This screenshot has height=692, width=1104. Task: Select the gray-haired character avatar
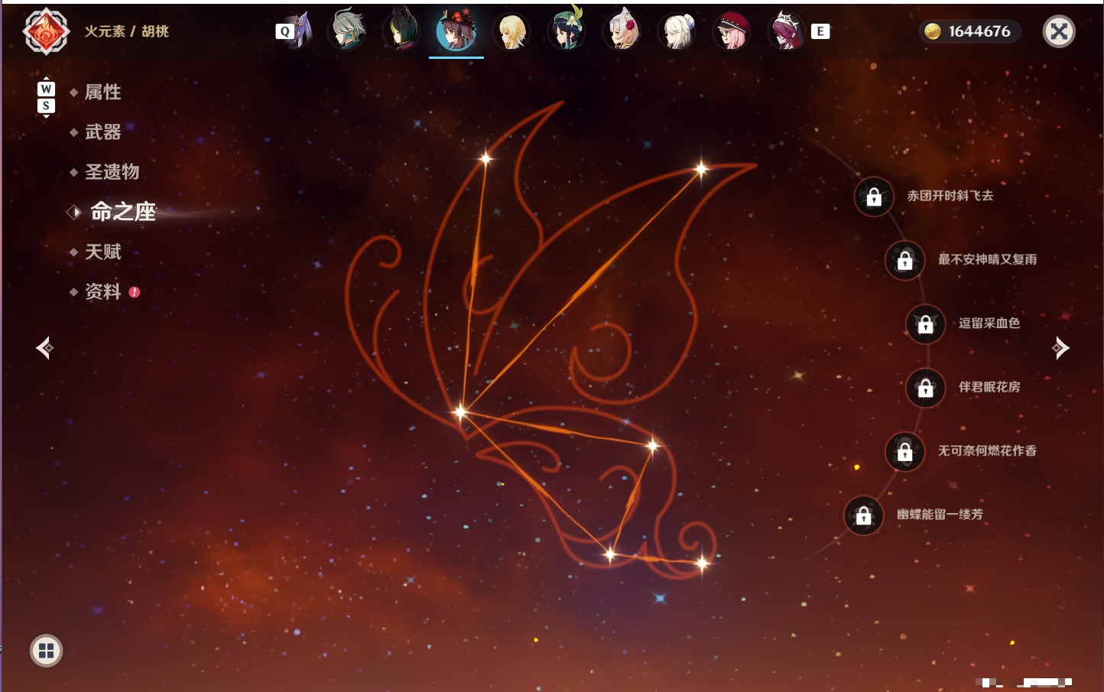coord(346,31)
